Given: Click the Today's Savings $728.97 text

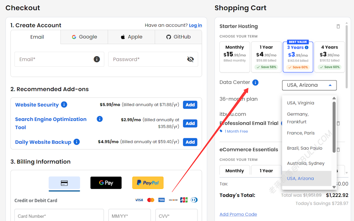Looking at the screenshot, I should coord(322,203).
